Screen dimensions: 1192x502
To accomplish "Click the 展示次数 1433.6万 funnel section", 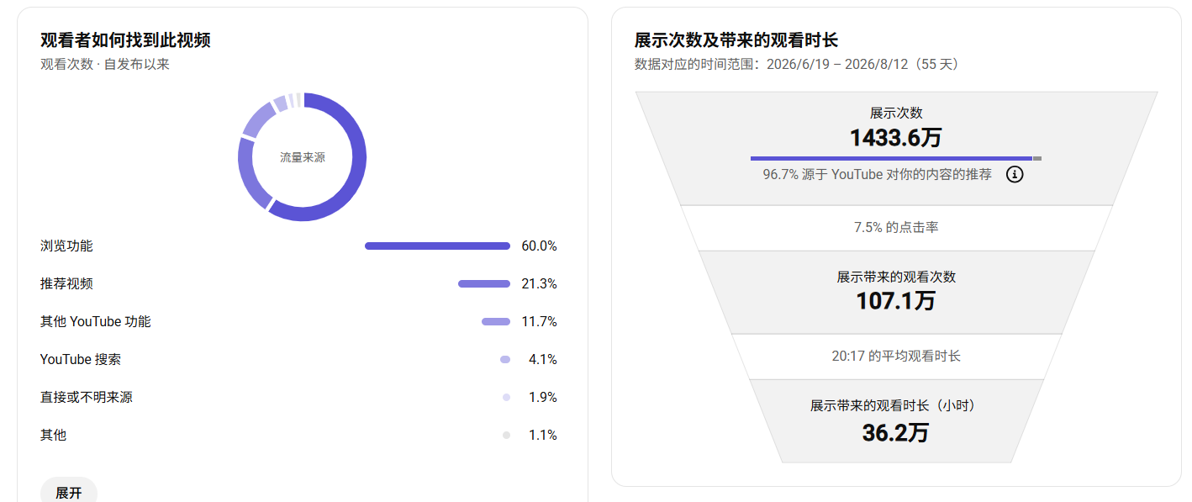I will [896, 148].
